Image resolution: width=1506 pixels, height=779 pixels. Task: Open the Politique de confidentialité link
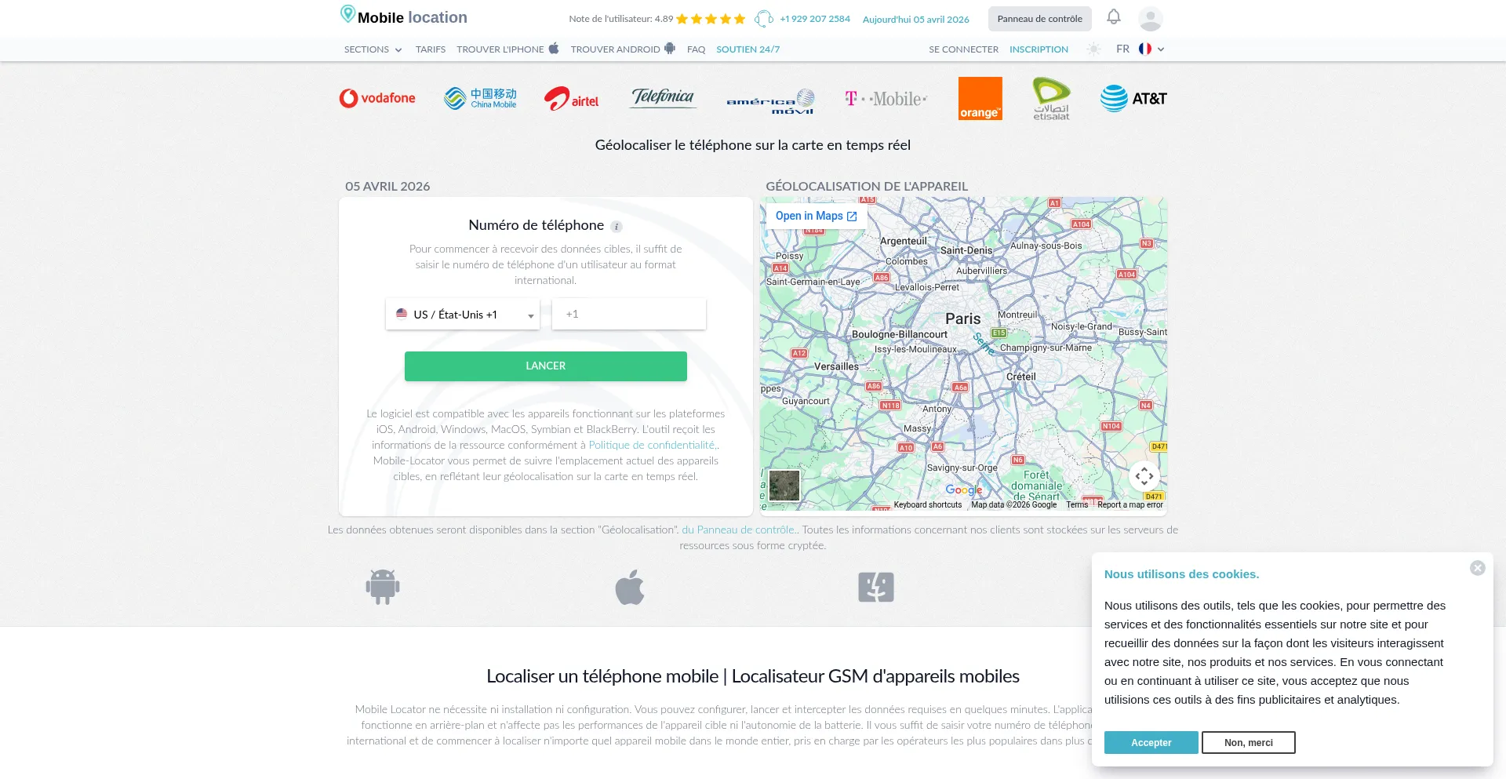653,445
